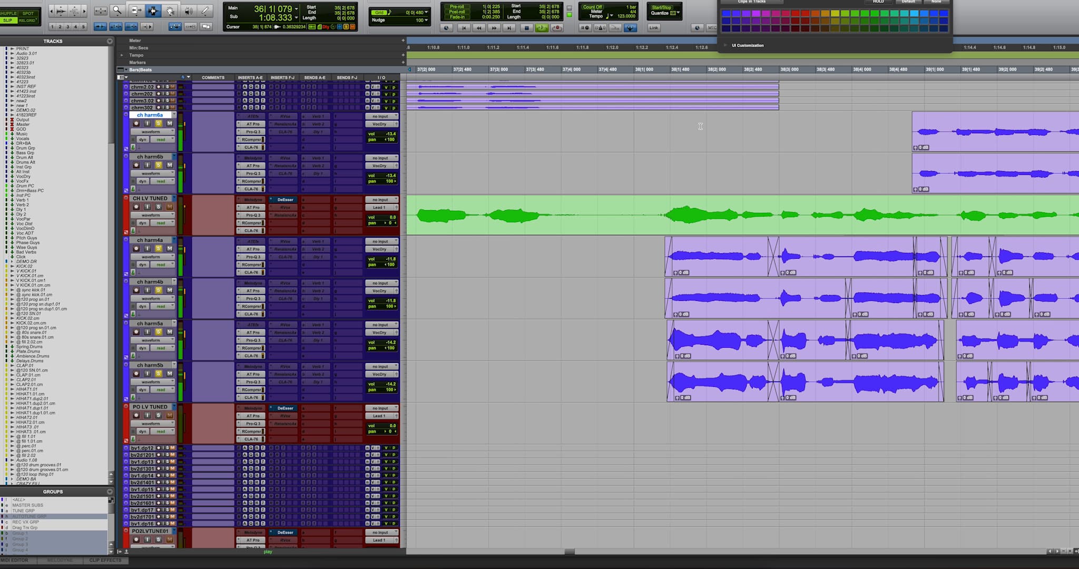Enable SPOT edit mode
The height and width of the screenshot is (569, 1079).
click(28, 13)
